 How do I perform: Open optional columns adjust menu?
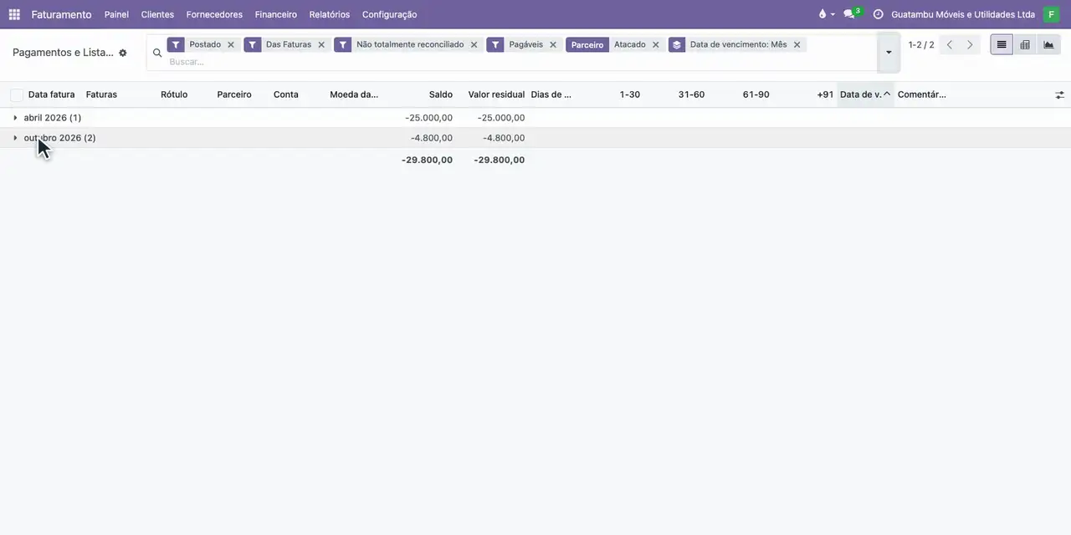click(1059, 95)
